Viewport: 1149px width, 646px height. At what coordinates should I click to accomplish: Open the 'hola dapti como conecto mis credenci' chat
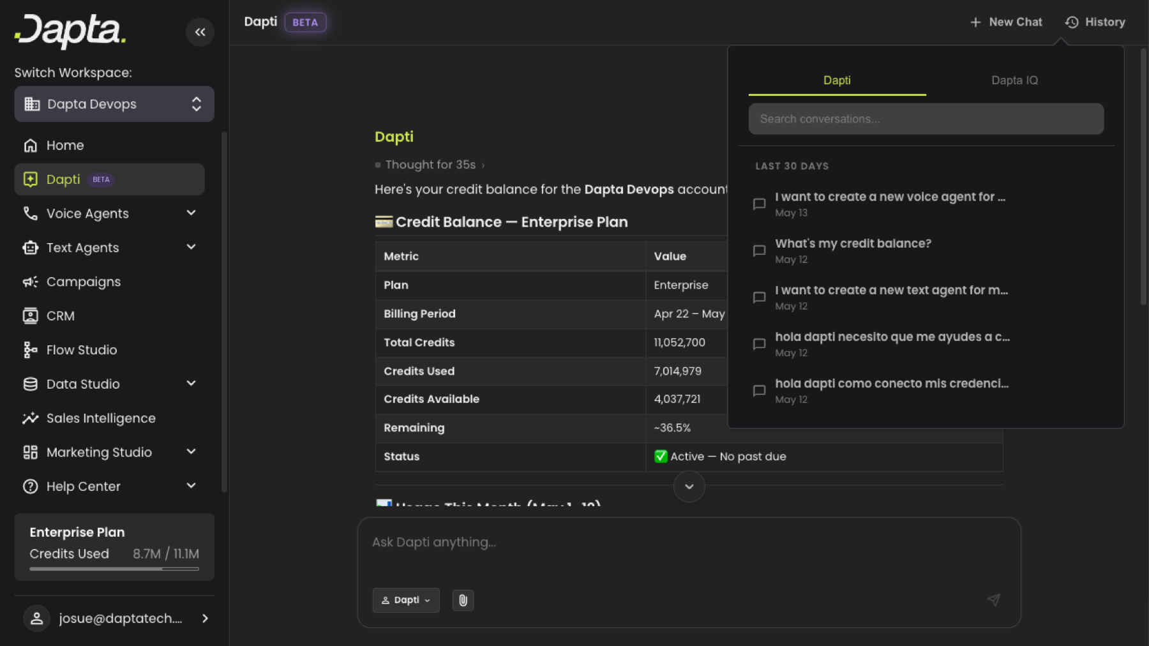coord(926,391)
